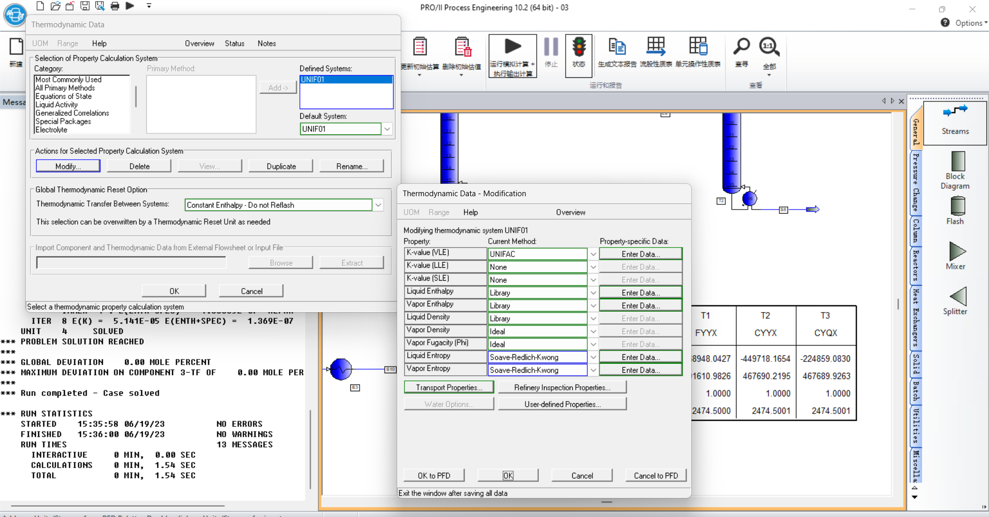Click the E3 heat exchanger on flowsheet

(340, 369)
